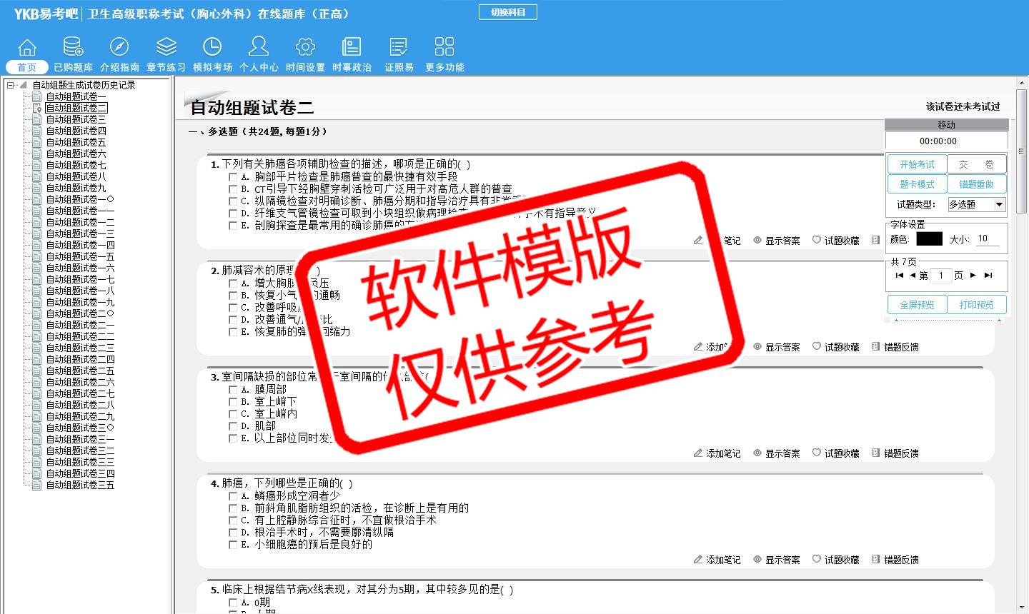The width and height of the screenshot is (1029, 614).
Task: Select 自动组题试卷二〇 in the tree
Action: (80, 313)
